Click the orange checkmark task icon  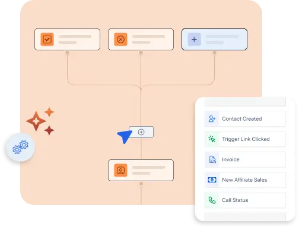[47, 39]
